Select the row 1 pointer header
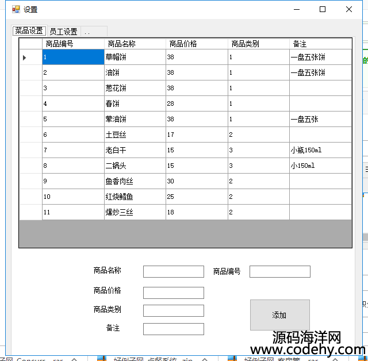This screenshot has width=368, height=361. pyautogui.click(x=30, y=57)
